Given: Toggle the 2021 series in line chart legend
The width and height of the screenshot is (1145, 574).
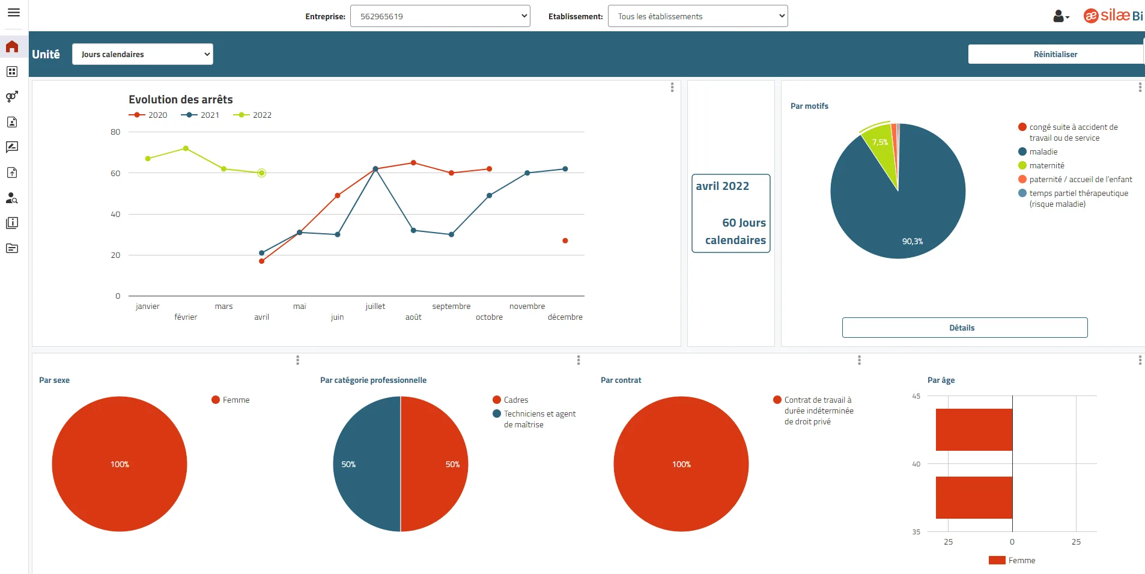Looking at the screenshot, I should (201, 115).
